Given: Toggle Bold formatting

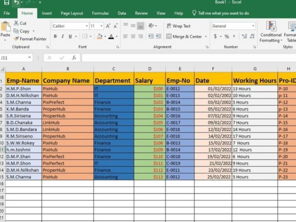Looking at the screenshot, I should click(55, 36).
